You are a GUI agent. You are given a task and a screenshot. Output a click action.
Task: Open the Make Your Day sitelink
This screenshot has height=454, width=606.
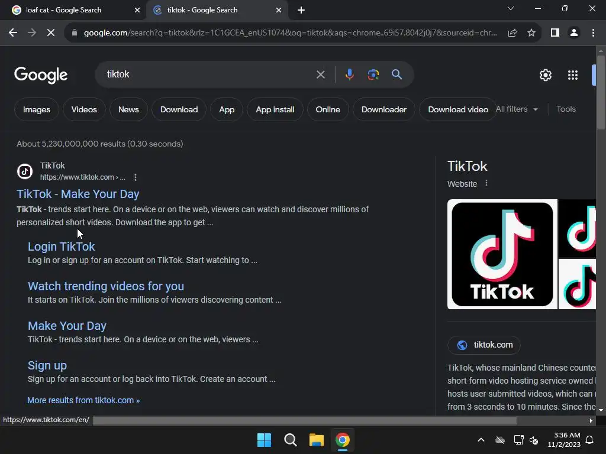click(x=67, y=326)
